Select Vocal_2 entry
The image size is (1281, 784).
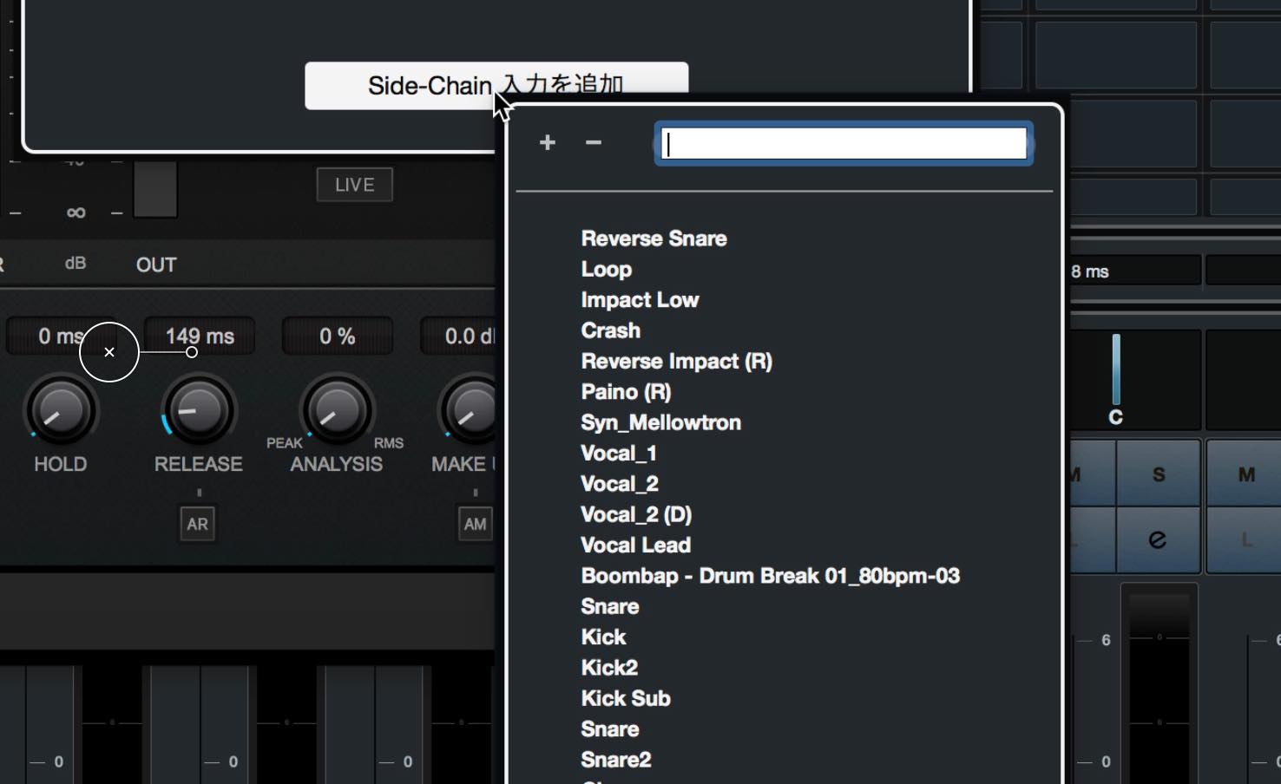(x=619, y=484)
